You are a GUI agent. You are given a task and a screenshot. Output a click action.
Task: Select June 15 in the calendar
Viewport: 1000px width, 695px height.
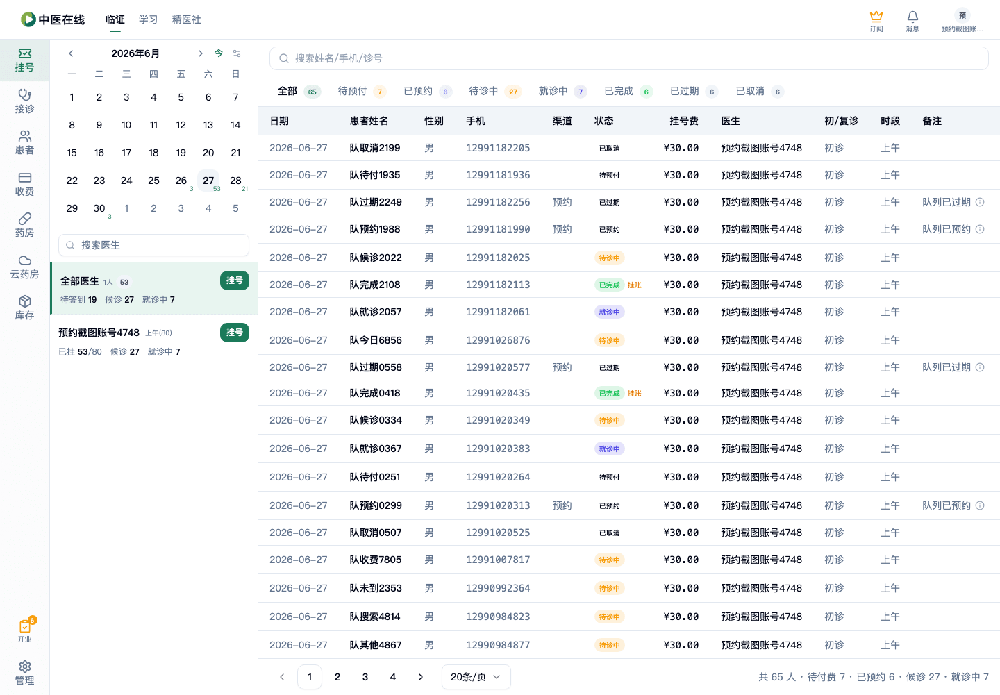click(x=72, y=153)
